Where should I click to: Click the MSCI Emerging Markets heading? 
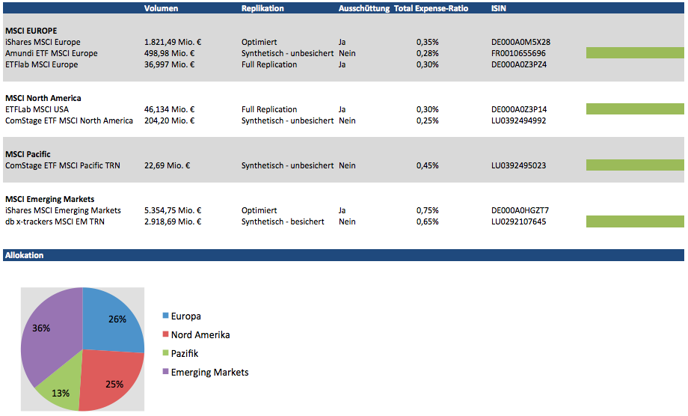tap(49, 199)
